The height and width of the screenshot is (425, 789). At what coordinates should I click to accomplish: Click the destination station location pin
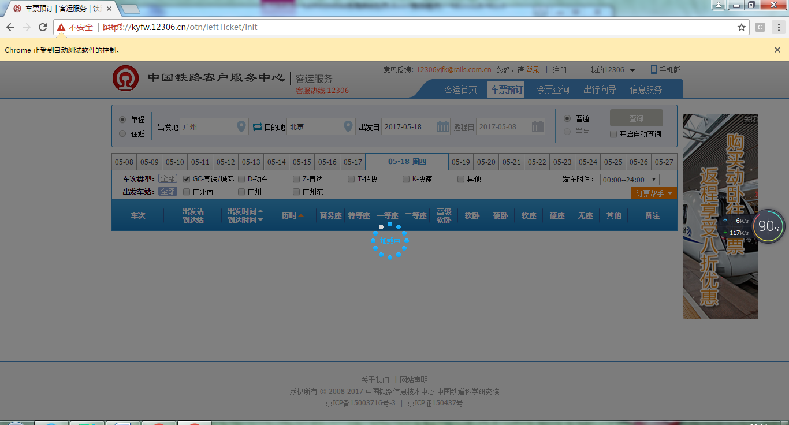pyautogui.click(x=348, y=126)
